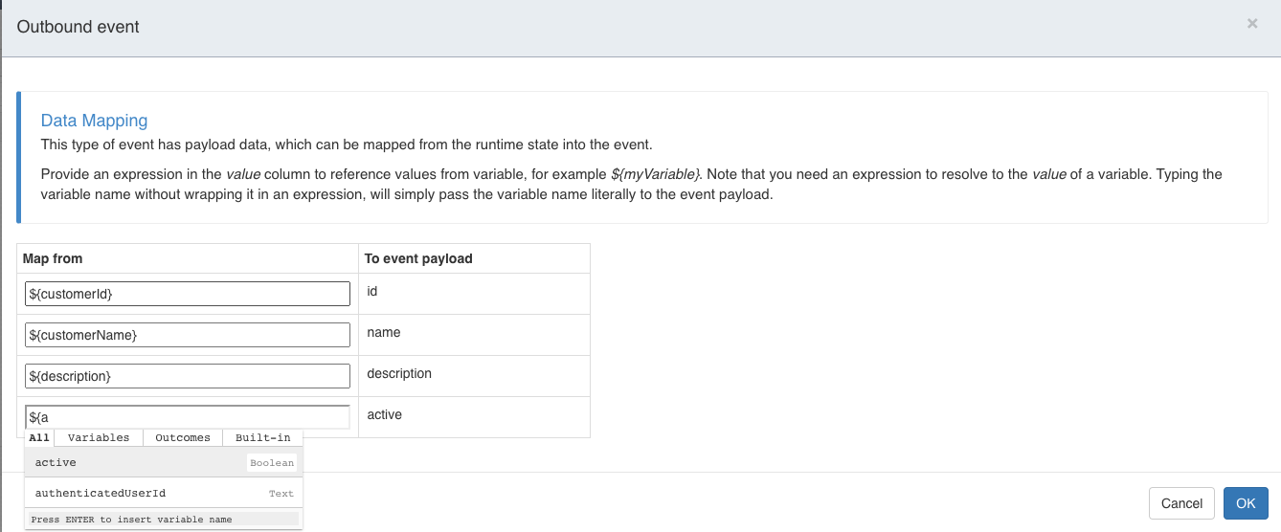The image size is (1281, 532).
Task: Click the 'description' payload cell
Action: pyautogui.click(x=399, y=373)
